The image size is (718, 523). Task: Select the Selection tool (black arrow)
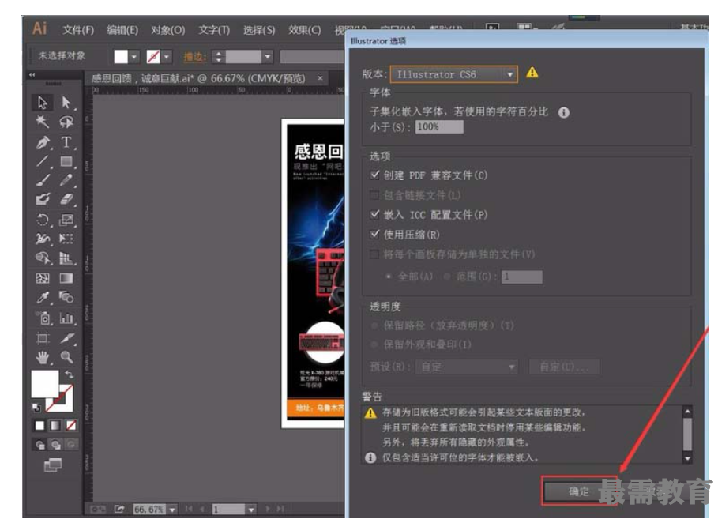click(42, 102)
